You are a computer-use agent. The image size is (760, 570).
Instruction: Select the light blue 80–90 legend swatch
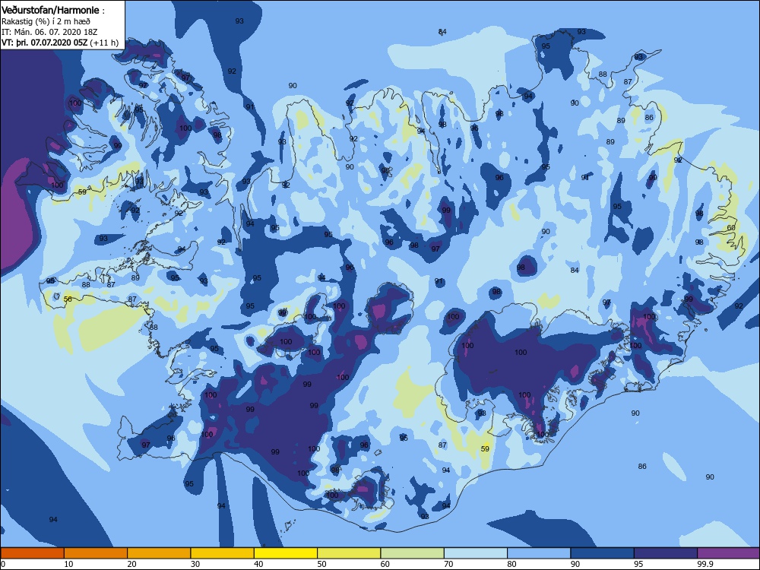tap(539, 553)
